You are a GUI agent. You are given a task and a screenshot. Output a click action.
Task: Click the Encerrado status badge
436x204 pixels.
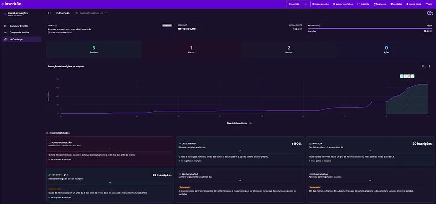coord(167,25)
